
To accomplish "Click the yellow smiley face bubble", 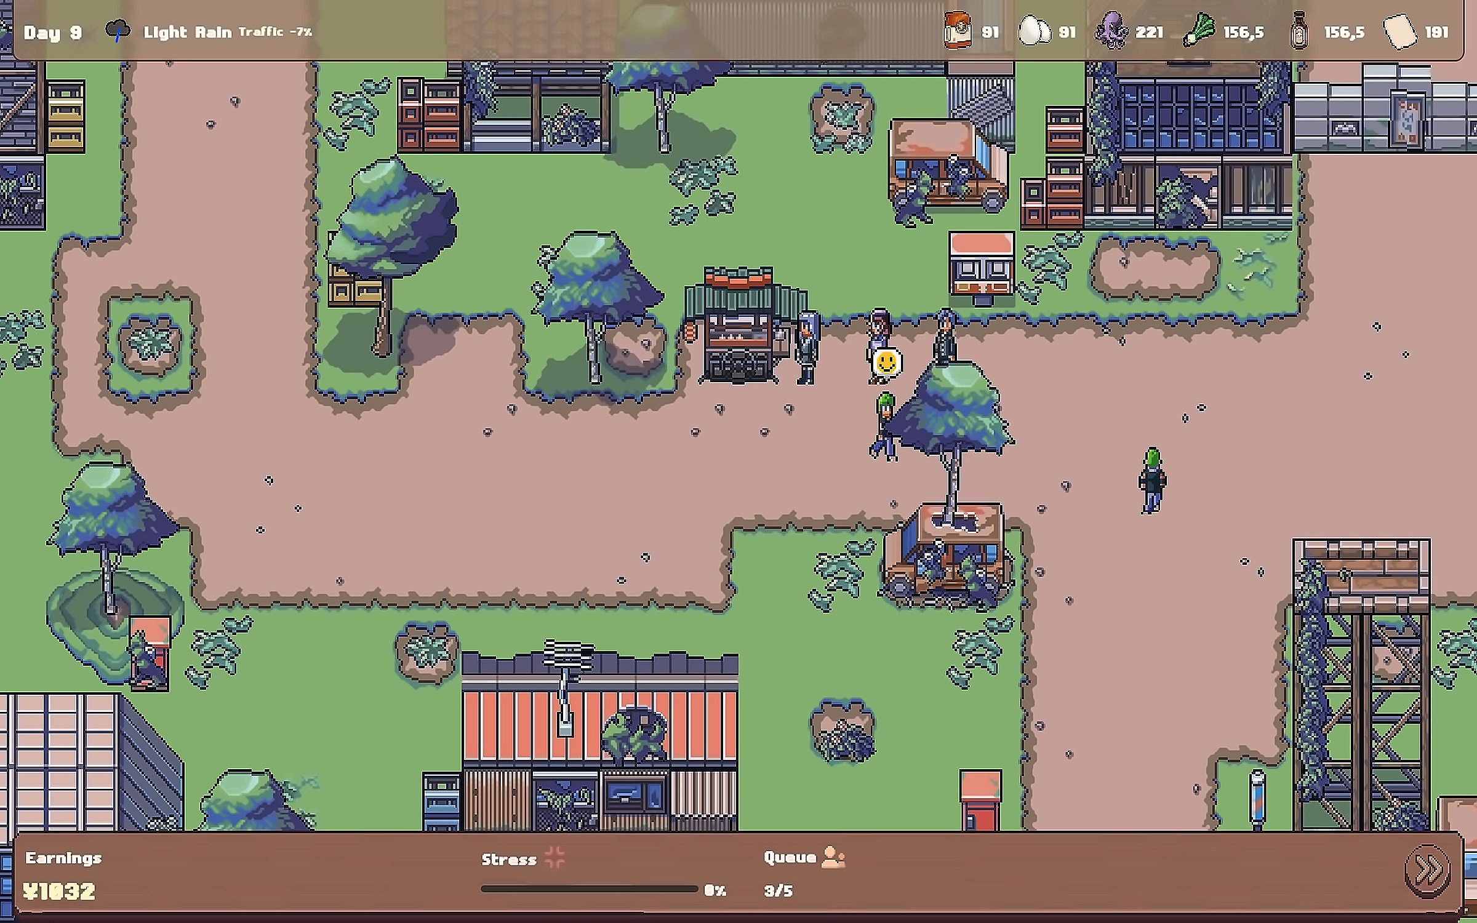I will pyautogui.click(x=886, y=363).
